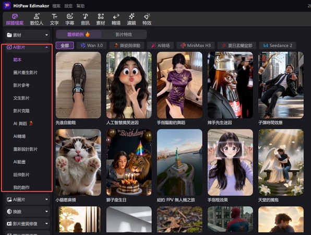Open the 數位人 digital human tool

pyautogui.click(x=37, y=19)
